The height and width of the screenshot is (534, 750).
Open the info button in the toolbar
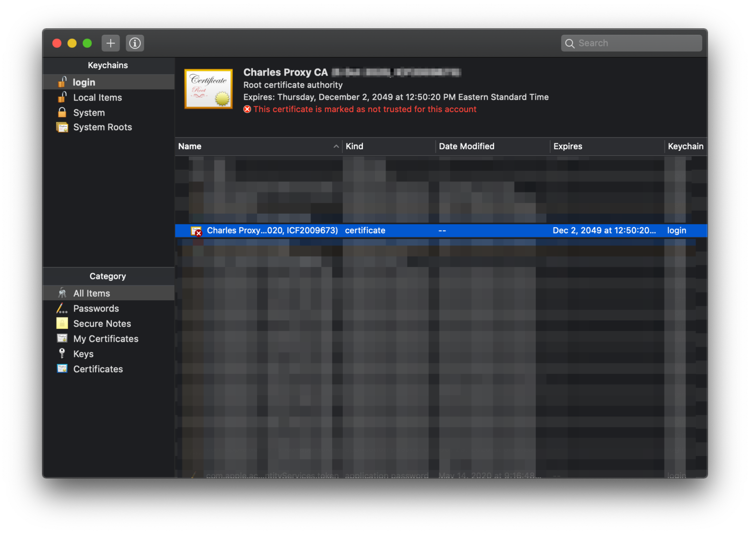pos(135,43)
